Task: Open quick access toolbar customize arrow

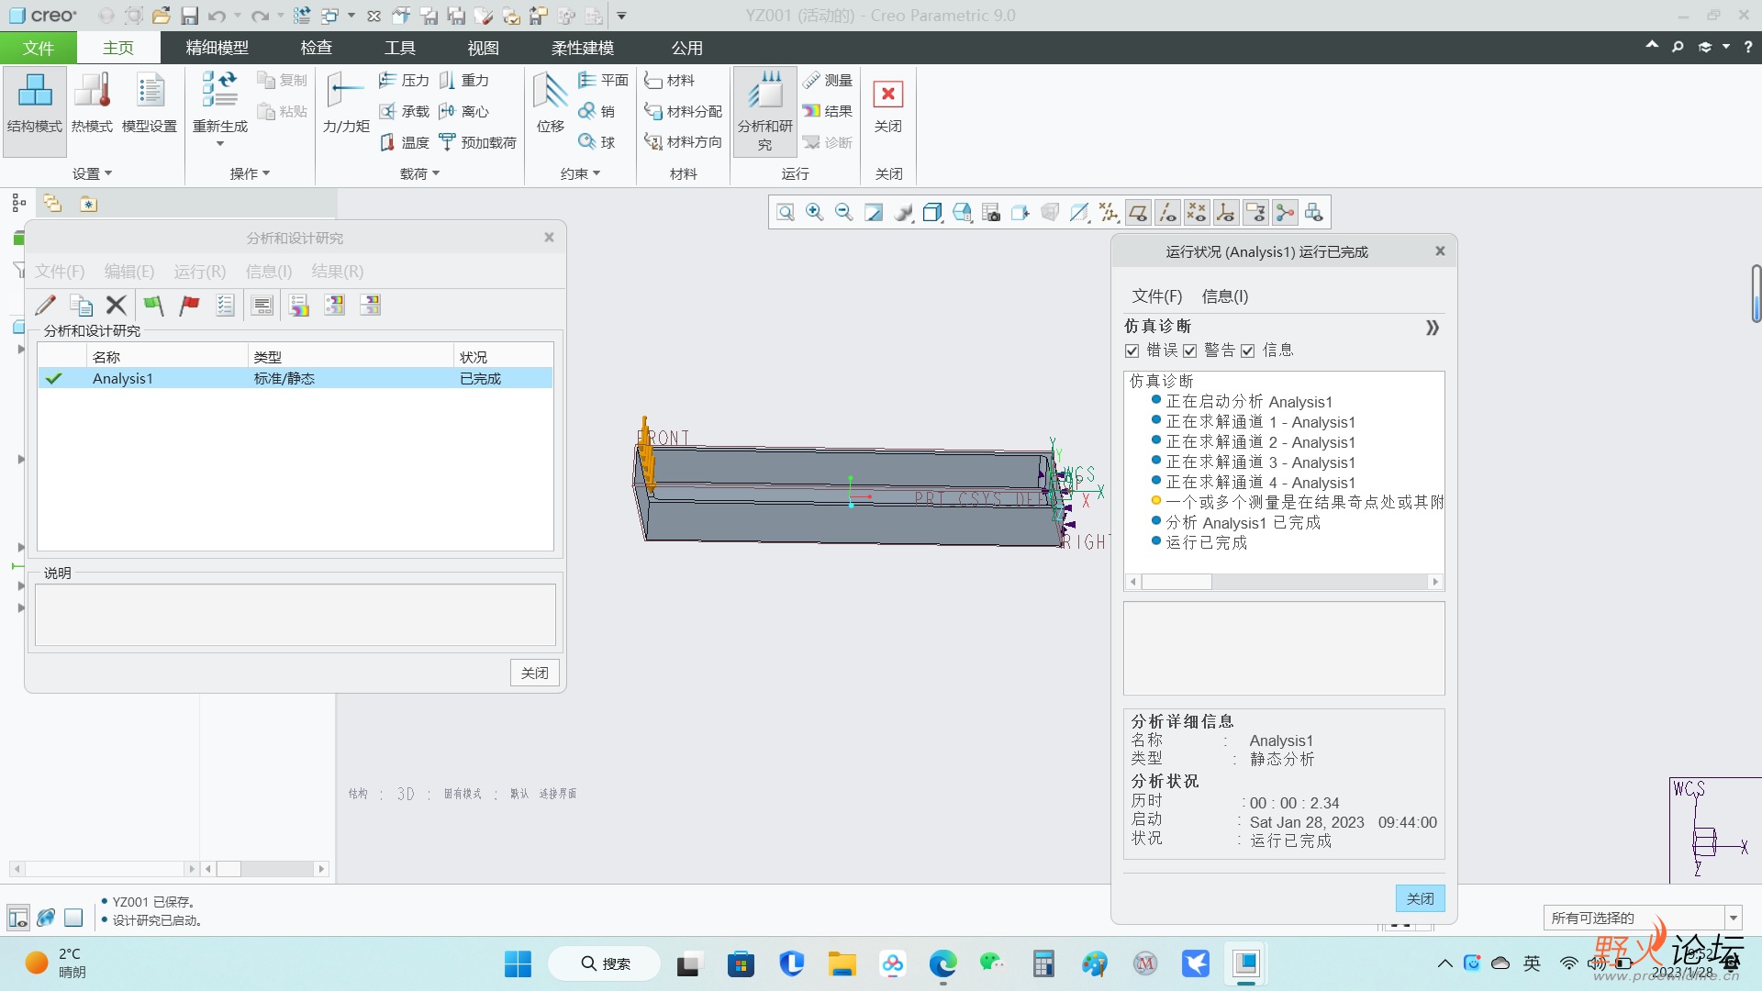Action: coord(621,16)
